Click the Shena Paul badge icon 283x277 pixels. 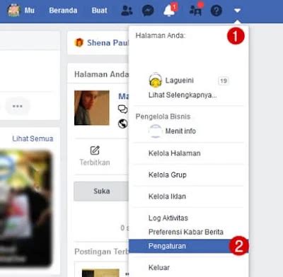(79, 42)
